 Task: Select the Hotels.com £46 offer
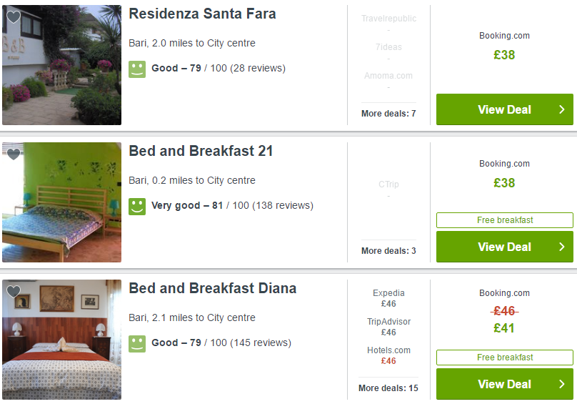point(388,355)
